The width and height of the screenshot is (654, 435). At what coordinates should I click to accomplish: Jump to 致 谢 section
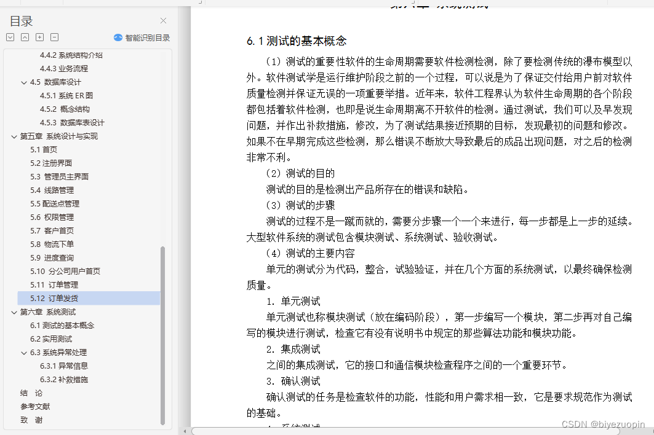[x=31, y=420]
